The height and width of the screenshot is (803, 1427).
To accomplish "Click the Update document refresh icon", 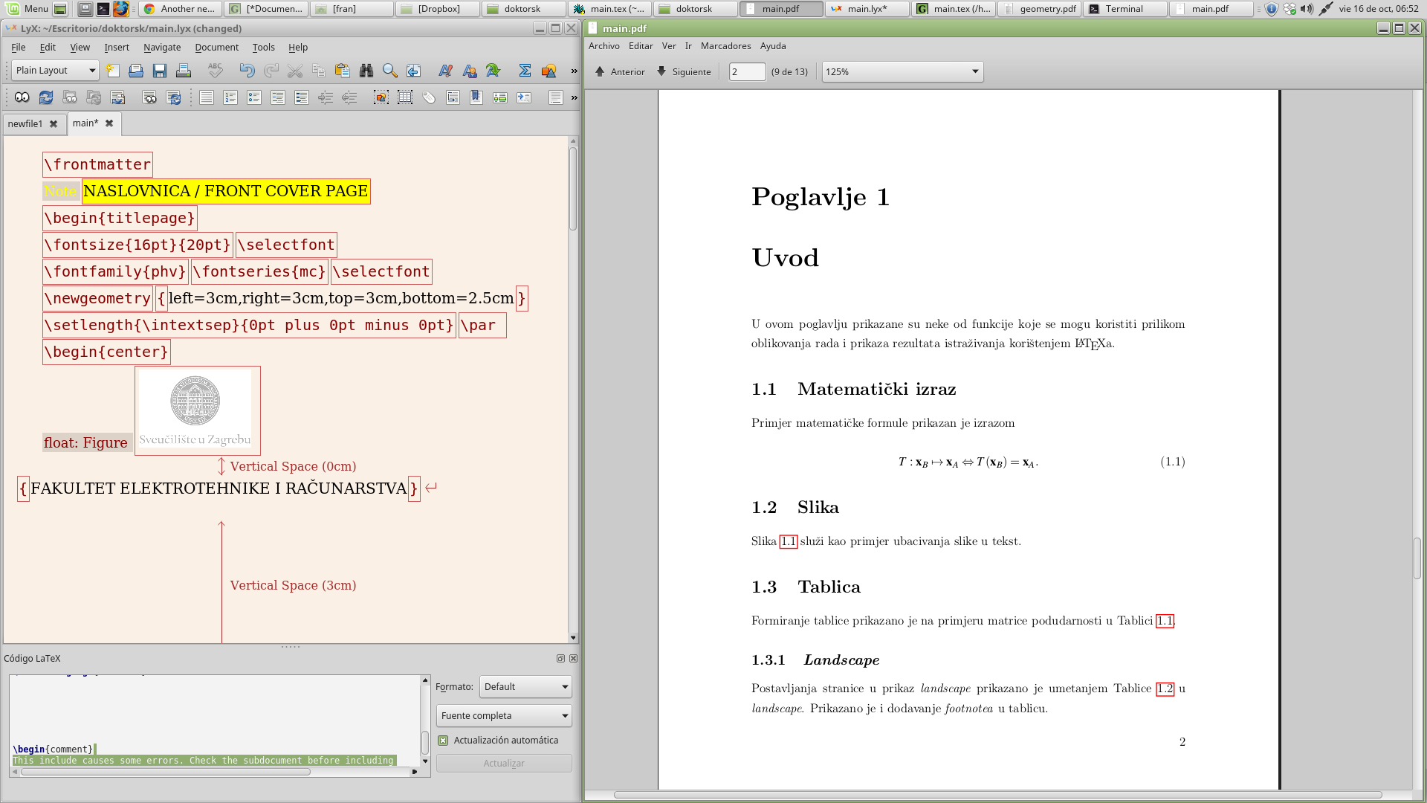I will pyautogui.click(x=46, y=97).
